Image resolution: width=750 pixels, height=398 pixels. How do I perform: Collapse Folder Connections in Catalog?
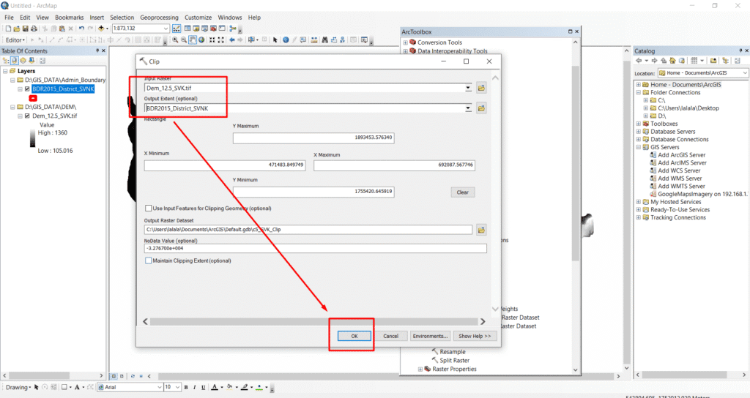[638, 93]
